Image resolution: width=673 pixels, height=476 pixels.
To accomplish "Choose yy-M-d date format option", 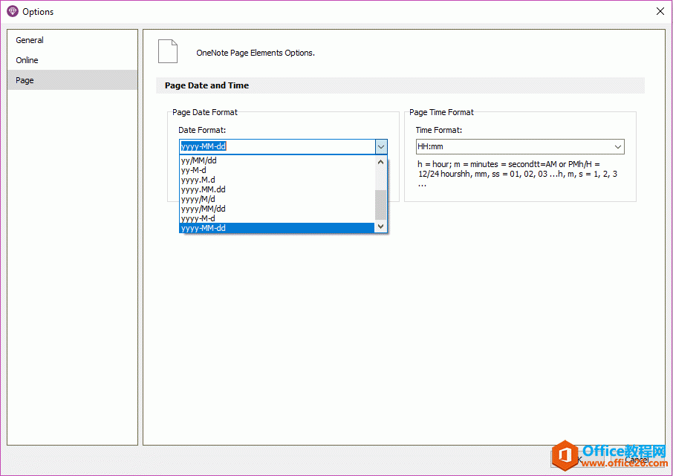I will click(194, 170).
